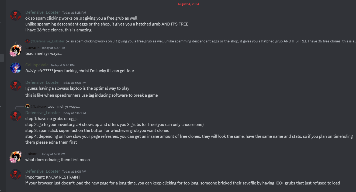Click the "Today at 5:45 PM" timestamp
The width and height of the screenshot is (356, 192).
[63, 65]
